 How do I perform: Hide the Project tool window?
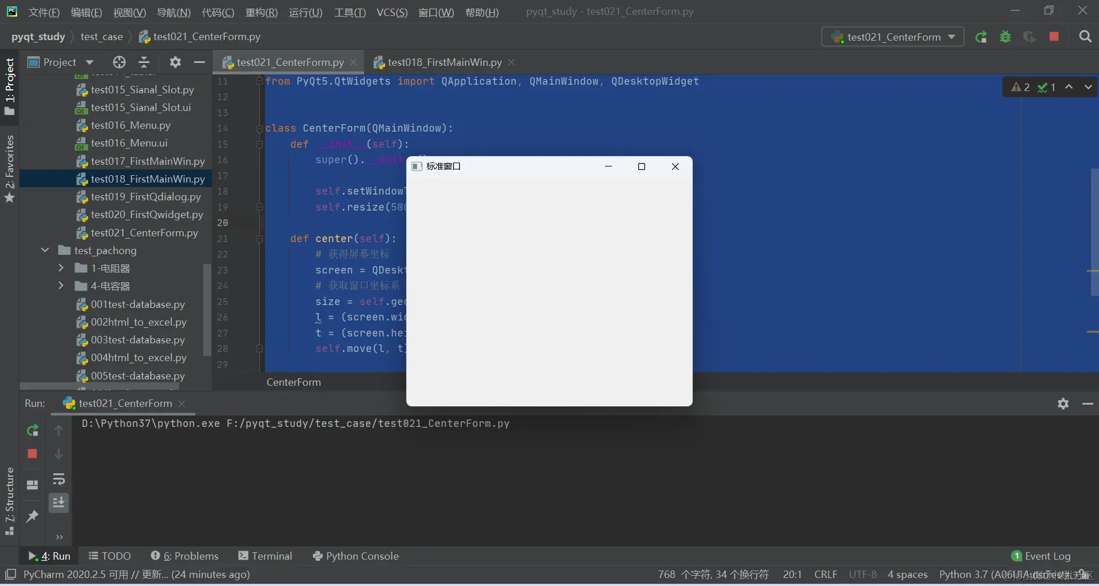coord(199,62)
